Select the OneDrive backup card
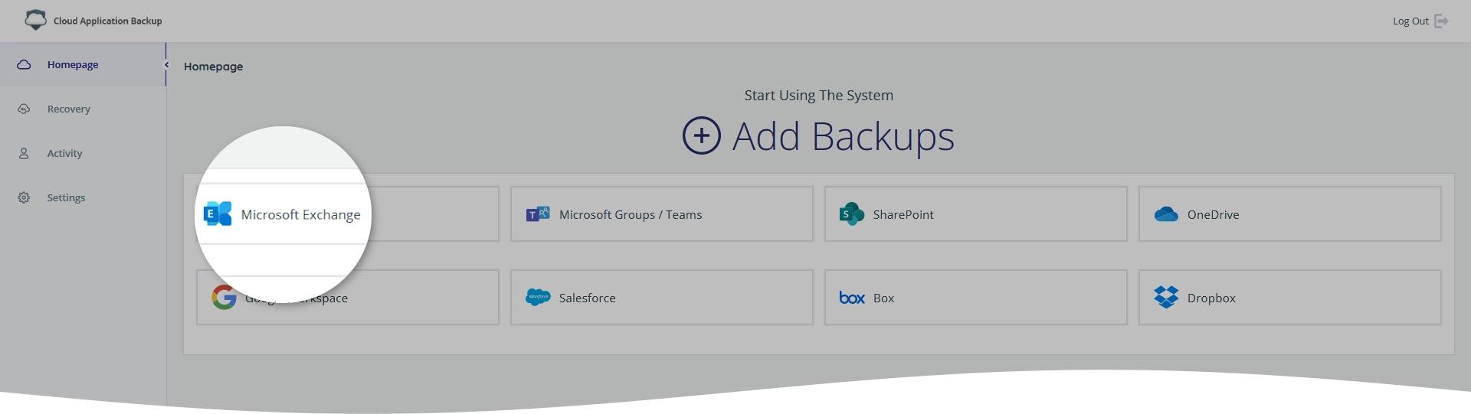The height and width of the screenshot is (414, 1471). pyautogui.click(x=1290, y=214)
